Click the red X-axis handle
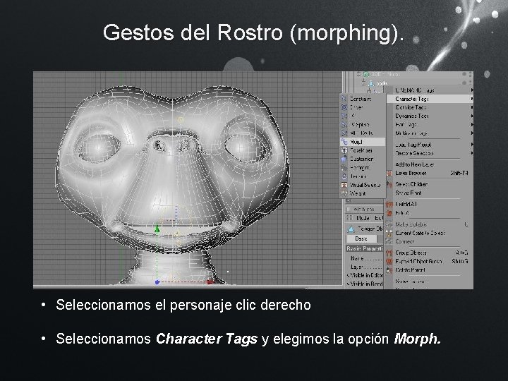The height and width of the screenshot is (381, 508). tap(210, 282)
